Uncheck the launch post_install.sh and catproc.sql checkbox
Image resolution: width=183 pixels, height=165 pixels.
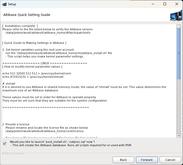[5, 143]
